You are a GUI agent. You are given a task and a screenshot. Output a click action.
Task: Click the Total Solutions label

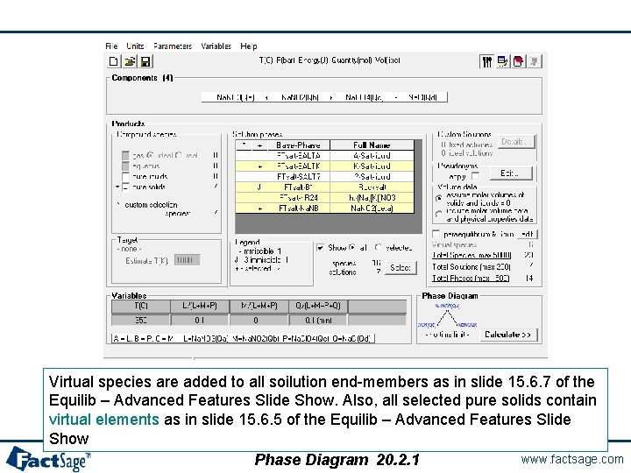(x=471, y=266)
